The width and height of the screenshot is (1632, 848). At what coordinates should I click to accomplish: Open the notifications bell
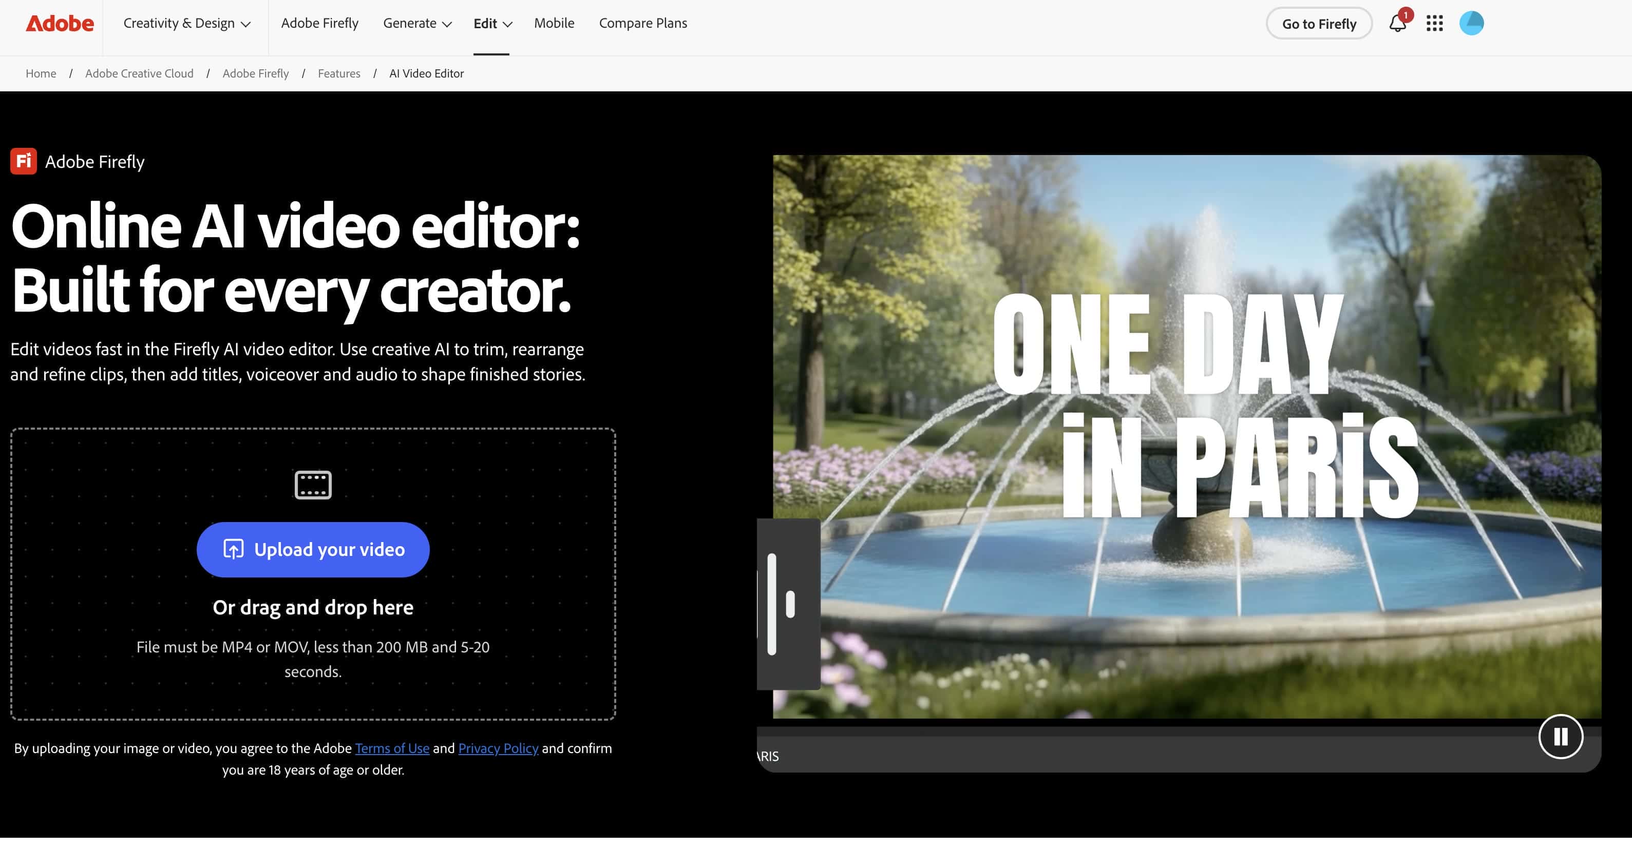pyautogui.click(x=1397, y=24)
